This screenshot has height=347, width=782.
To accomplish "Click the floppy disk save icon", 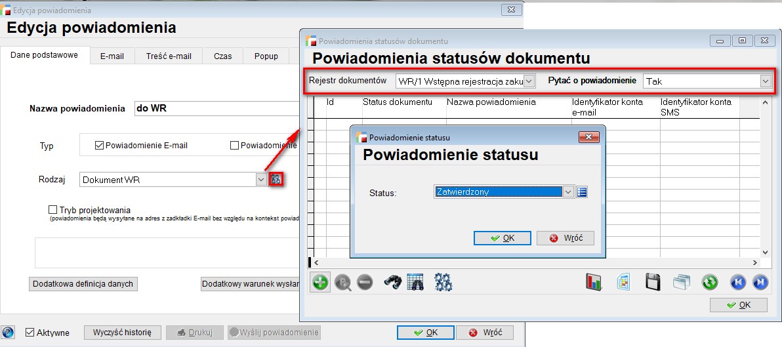I will click(653, 282).
